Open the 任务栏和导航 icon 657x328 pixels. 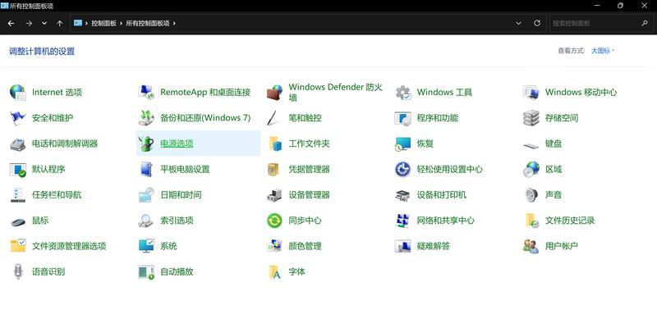pyautogui.click(x=17, y=195)
